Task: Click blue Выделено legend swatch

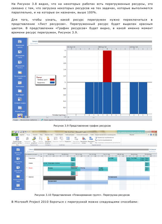Action: [x=52, y=83]
